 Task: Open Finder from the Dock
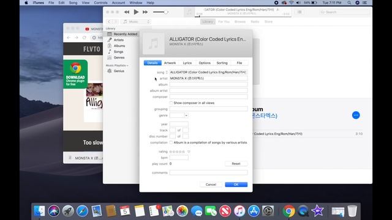[x=39, y=211]
